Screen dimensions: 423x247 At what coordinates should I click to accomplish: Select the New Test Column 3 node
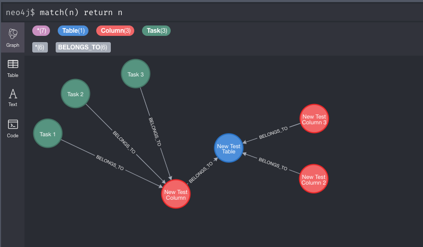tap(314, 119)
